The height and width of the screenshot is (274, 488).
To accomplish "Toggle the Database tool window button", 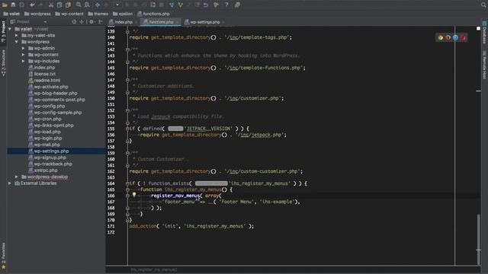I will point(484,33).
